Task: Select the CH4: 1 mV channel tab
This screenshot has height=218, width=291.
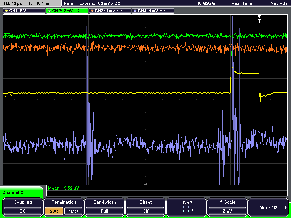Action: point(153,11)
